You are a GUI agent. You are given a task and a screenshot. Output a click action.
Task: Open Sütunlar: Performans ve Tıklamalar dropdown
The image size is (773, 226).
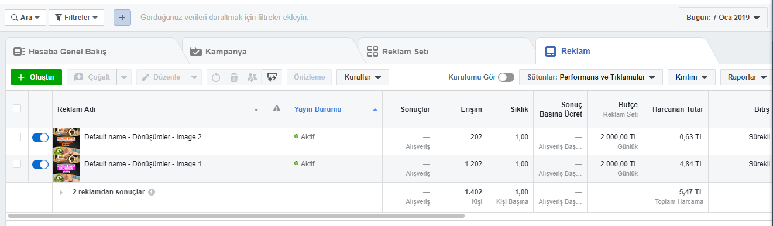[591, 77]
